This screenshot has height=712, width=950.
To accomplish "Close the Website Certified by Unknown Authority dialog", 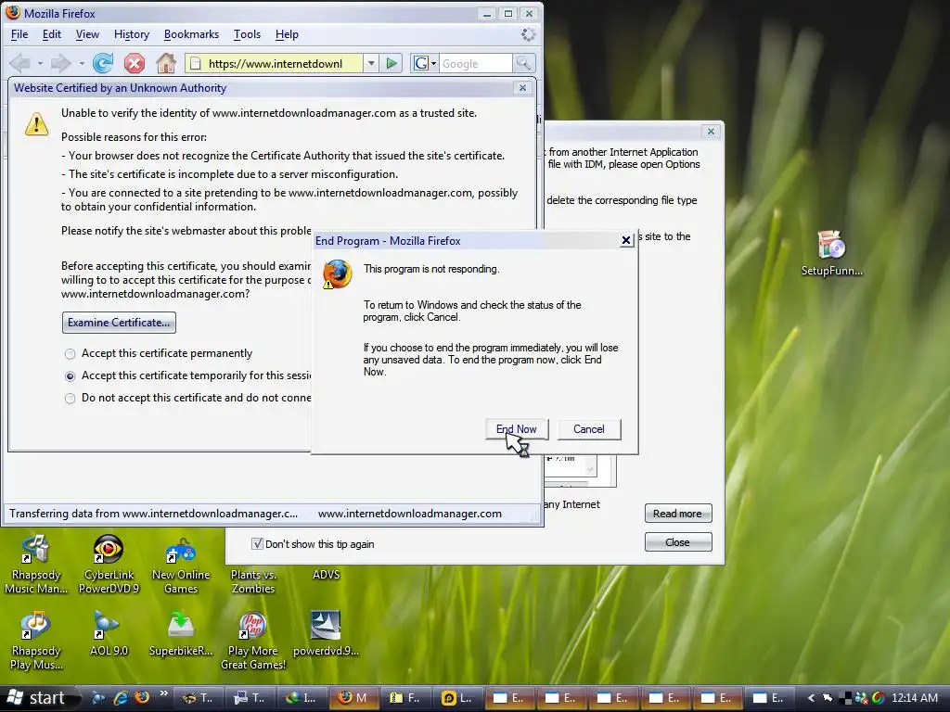I will click(522, 88).
